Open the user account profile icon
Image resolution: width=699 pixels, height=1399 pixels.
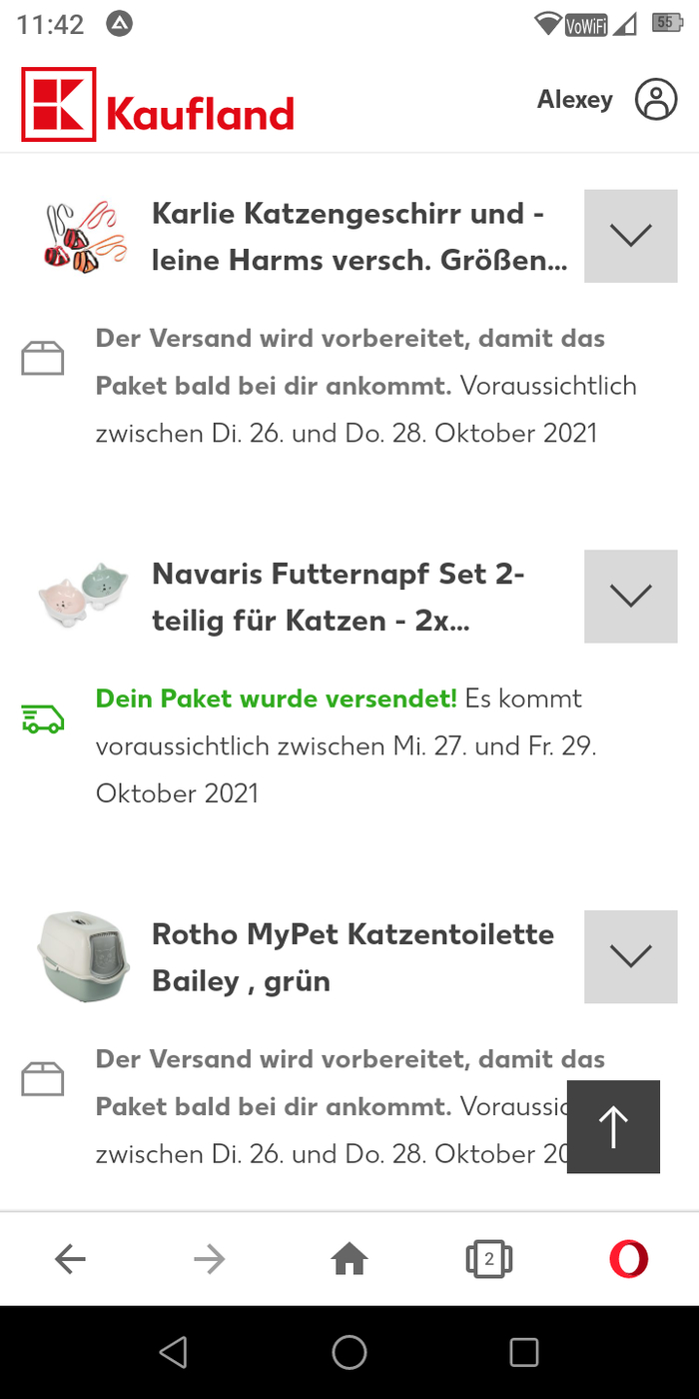[656, 100]
